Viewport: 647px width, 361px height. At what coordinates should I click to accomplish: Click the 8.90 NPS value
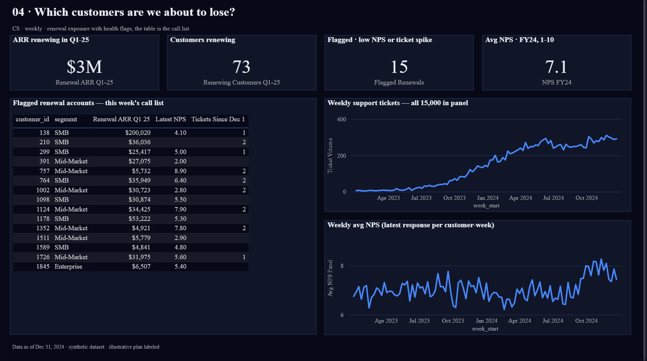pyautogui.click(x=180, y=171)
